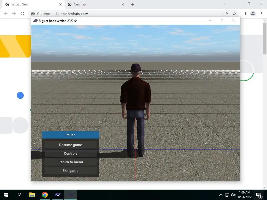Open network status tray icon
The height and width of the screenshot is (200, 267).
227,195
